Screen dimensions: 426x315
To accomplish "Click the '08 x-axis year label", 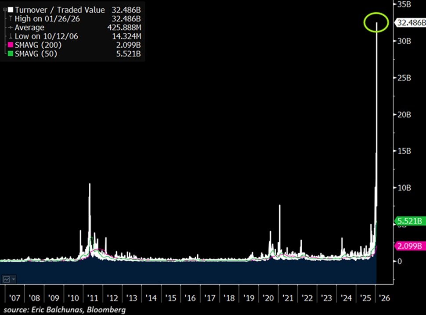I will [x=34, y=298].
